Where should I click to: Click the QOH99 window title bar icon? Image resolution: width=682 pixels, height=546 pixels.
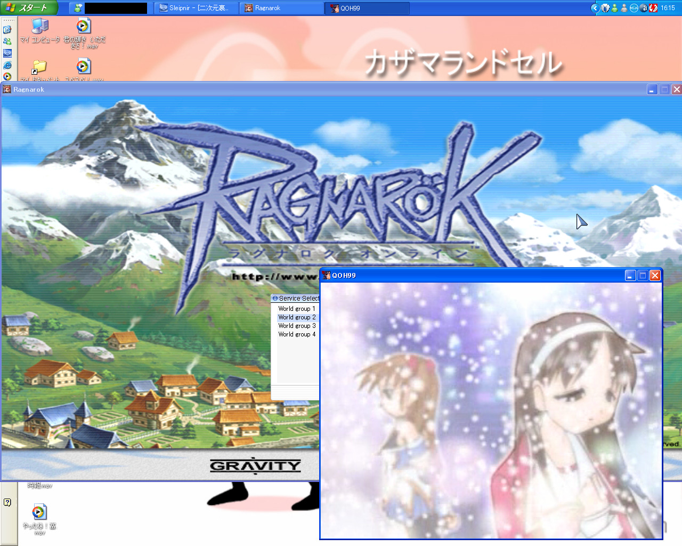pos(326,275)
